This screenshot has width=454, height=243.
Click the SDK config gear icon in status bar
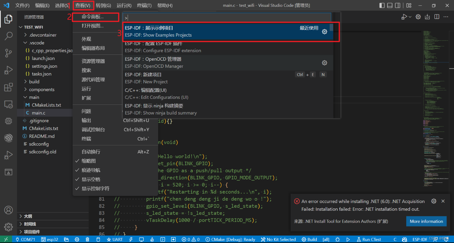[77, 239]
